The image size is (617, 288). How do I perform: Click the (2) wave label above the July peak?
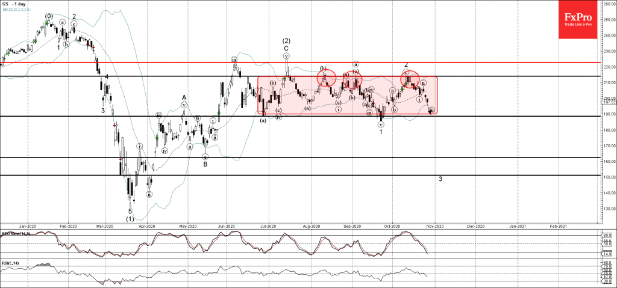(x=287, y=41)
